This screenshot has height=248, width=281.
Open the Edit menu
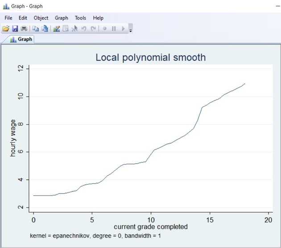click(x=23, y=18)
